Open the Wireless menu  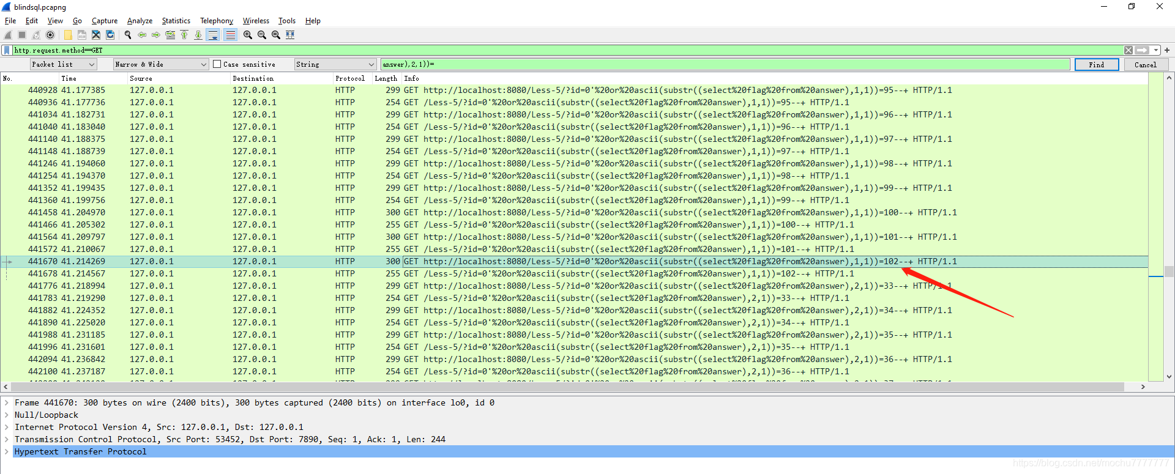point(256,21)
